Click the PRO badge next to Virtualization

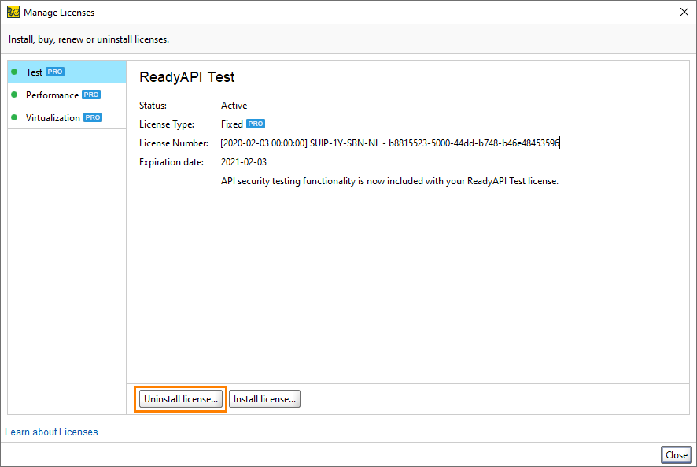93,117
